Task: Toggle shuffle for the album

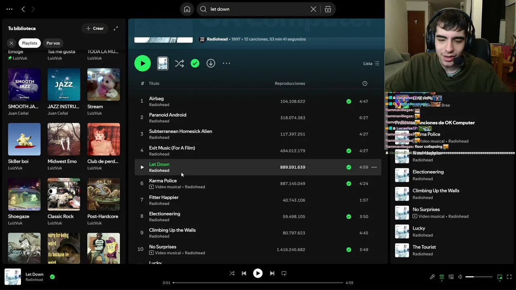Action: 179,63
